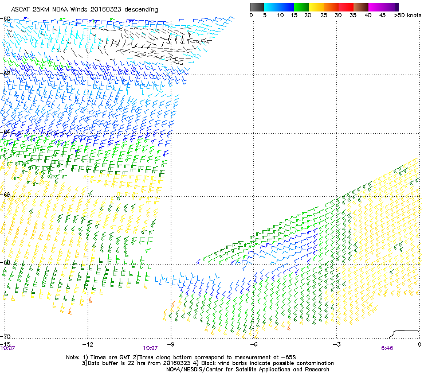Image resolution: width=424 pixels, height=373 pixels.
Task: Click the "-60" latitude axis label
Action: pyautogui.click(x=5, y=19)
